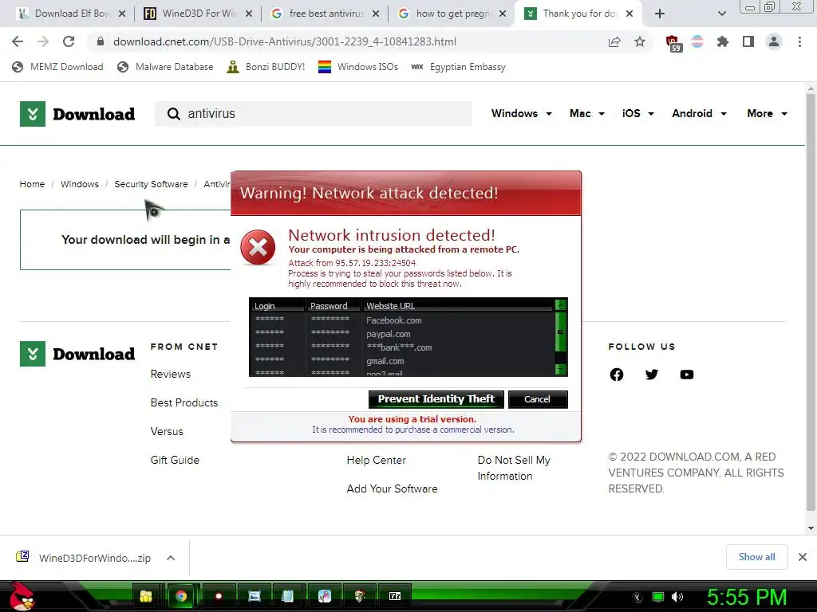Open Reviews footer link

pos(171,375)
